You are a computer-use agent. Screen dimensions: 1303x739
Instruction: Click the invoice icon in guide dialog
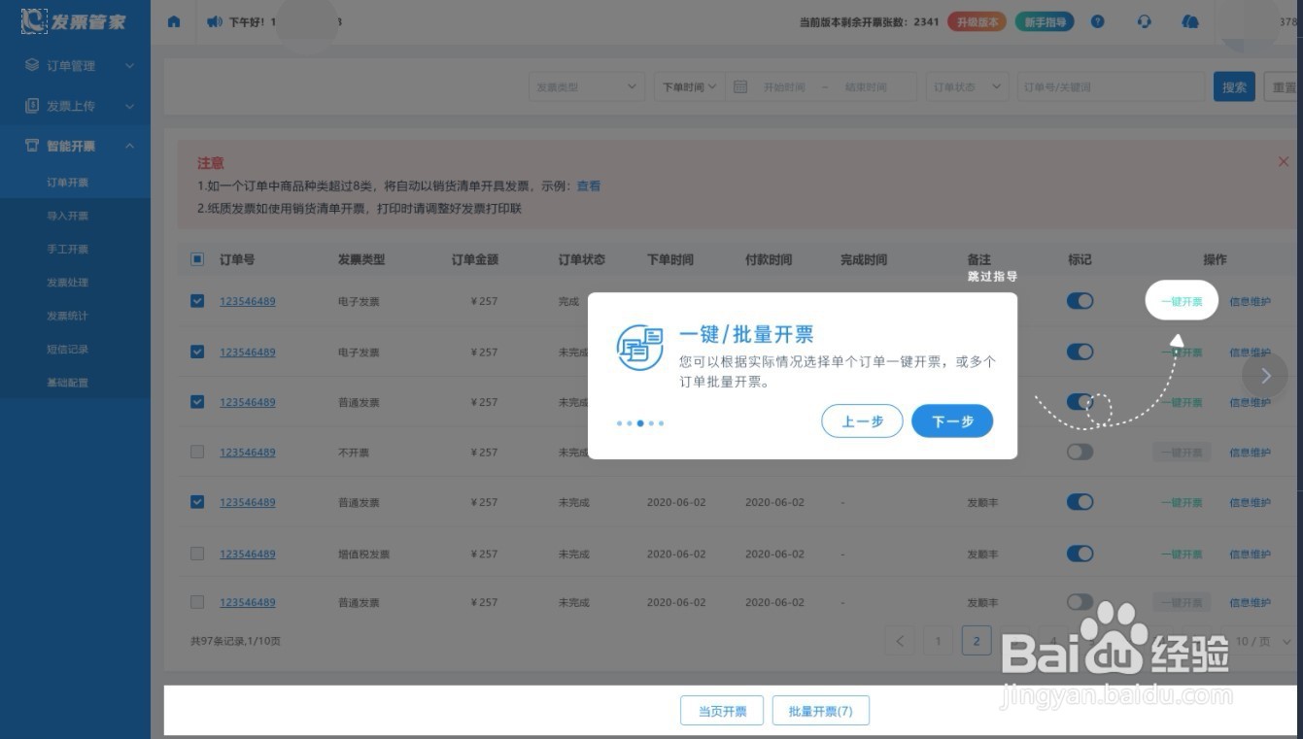click(640, 348)
